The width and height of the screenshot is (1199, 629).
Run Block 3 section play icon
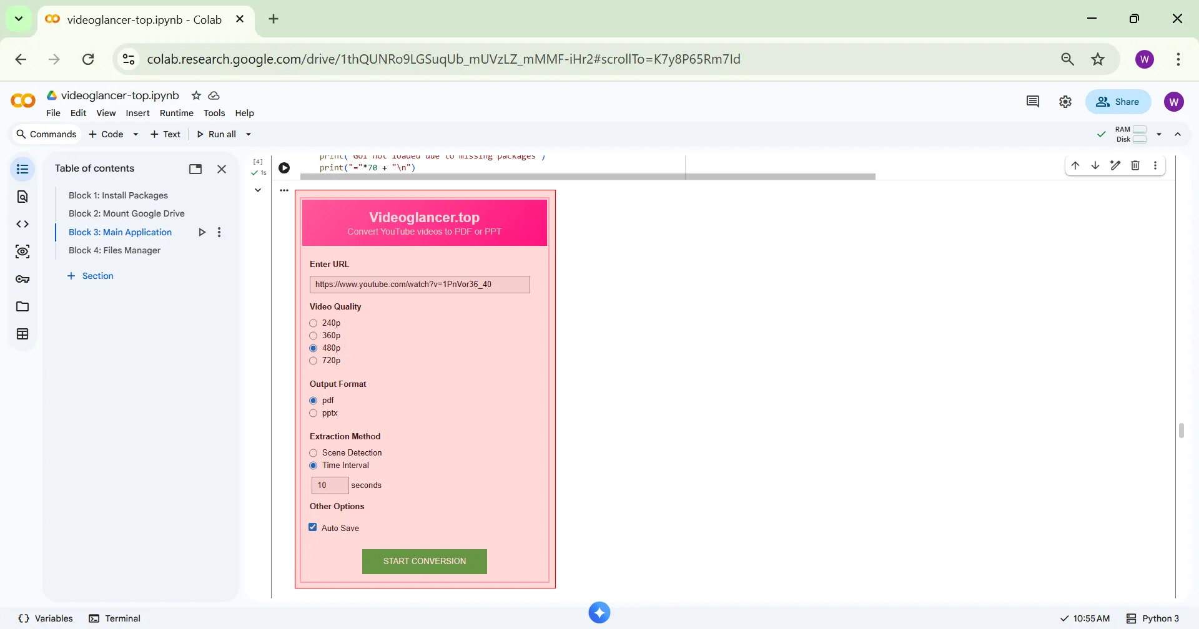pos(202,232)
